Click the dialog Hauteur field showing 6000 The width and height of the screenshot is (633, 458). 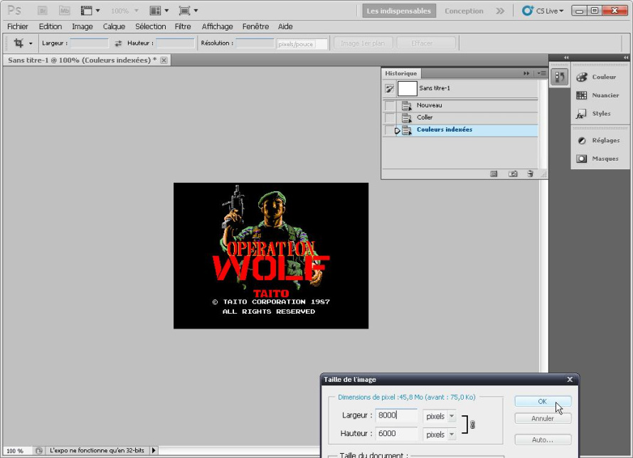pyautogui.click(x=396, y=434)
